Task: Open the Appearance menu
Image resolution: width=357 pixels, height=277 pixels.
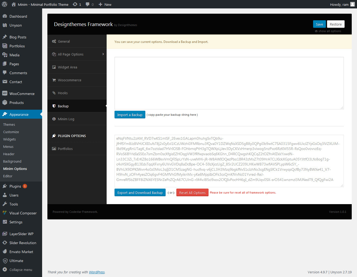Action: (x=21, y=114)
